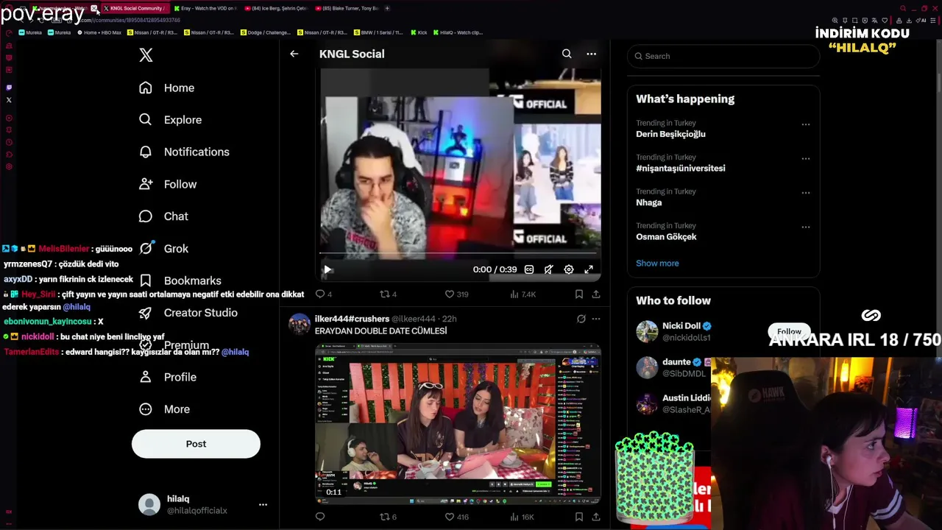Image resolution: width=942 pixels, height=530 pixels.
Task: Reply to the post with 4 replies
Action: pos(323,294)
